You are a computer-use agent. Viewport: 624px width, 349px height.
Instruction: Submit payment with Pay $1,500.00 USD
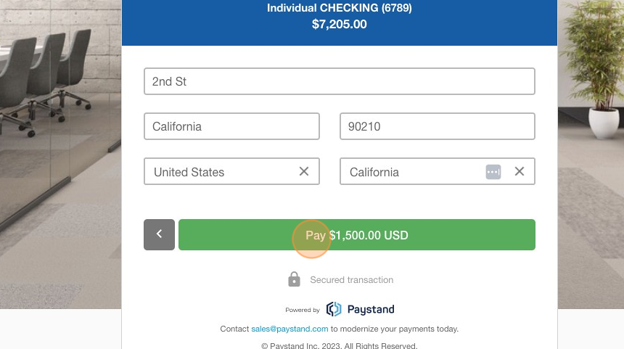(x=356, y=234)
